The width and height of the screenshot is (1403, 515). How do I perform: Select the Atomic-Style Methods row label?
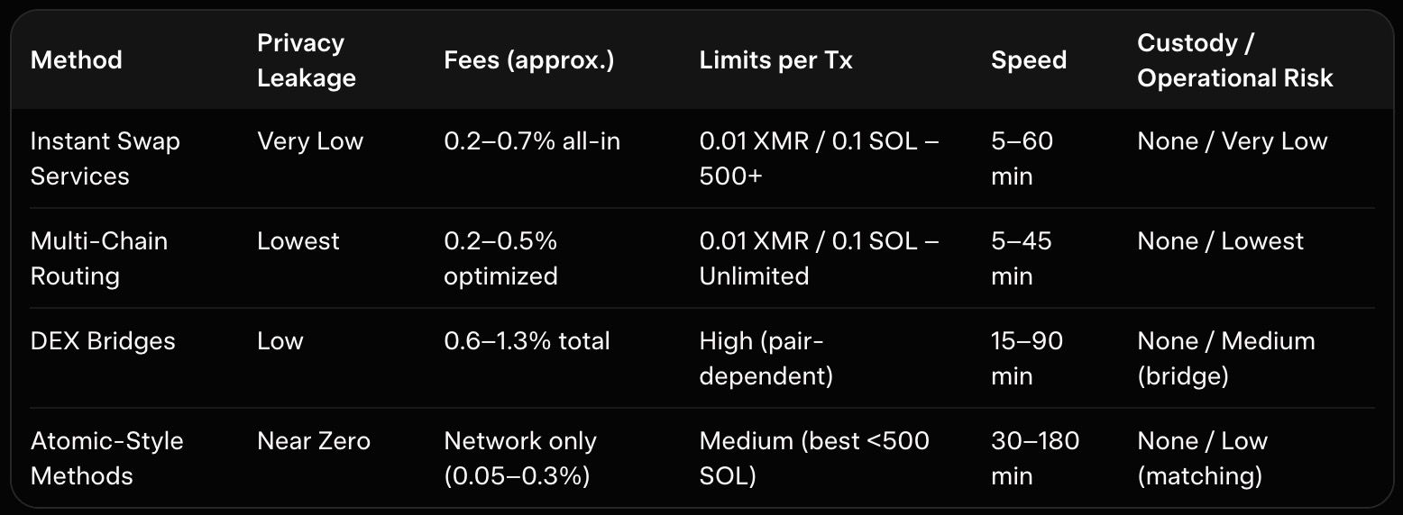point(106,458)
